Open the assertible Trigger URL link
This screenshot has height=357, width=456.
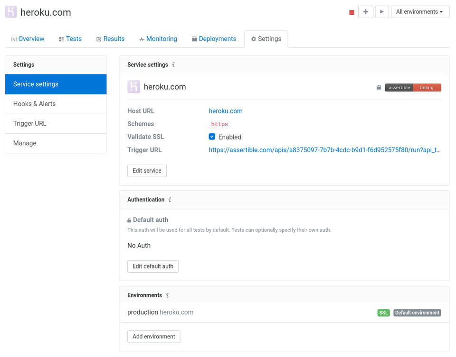tap(324, 150)
